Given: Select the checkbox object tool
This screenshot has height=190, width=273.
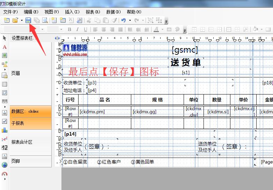Looking at the screenshot, I should coord(5,121).
